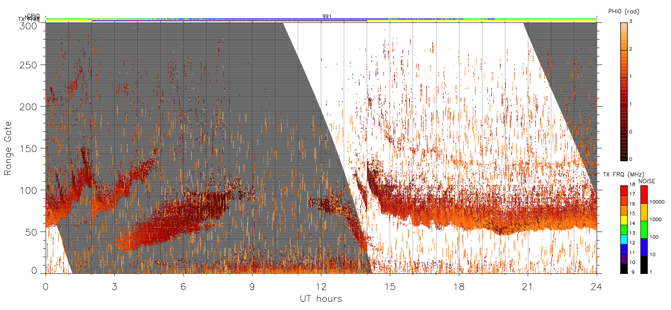Viewport: 671px width, 310px height.
Task: Click the TX frequency strip above the plot
Action: click(321, 21)
